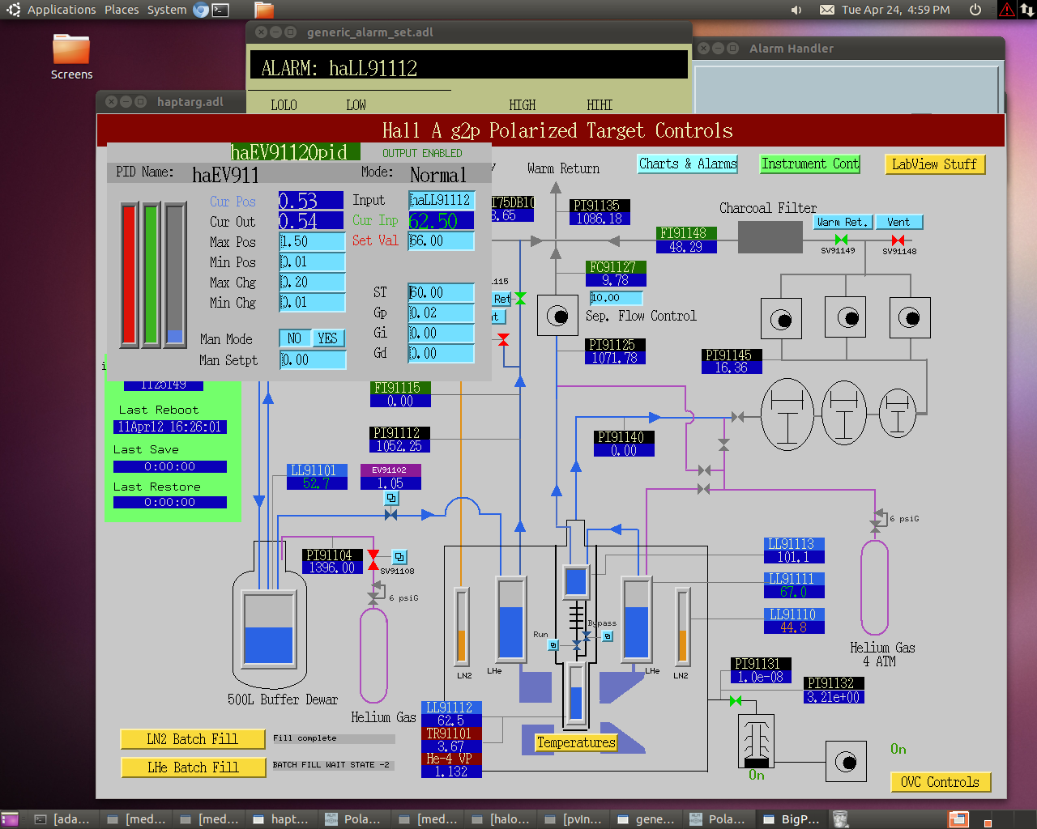This screenshot has width=1037, height=829.
Task: Click the date and time clock
Action: tap(896, 10)
